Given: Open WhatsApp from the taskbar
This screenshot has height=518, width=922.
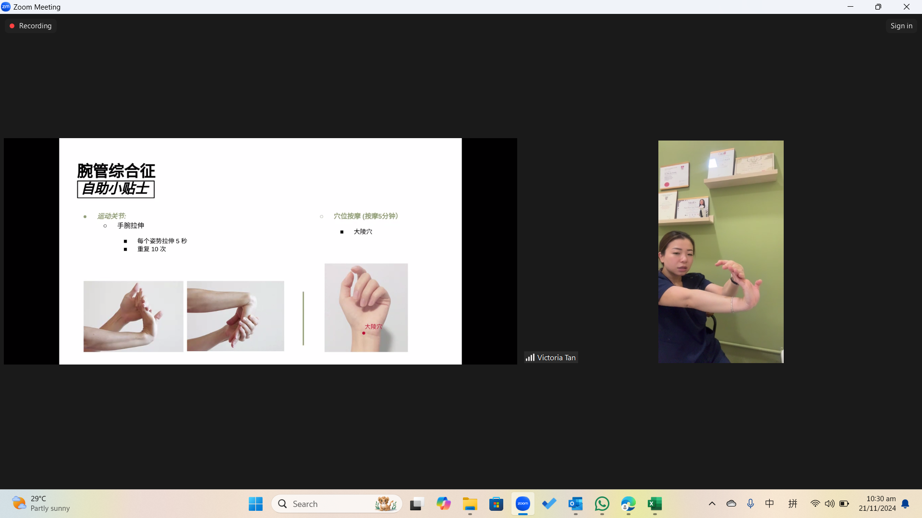Looking at the screenshot, I should (602, 504).
